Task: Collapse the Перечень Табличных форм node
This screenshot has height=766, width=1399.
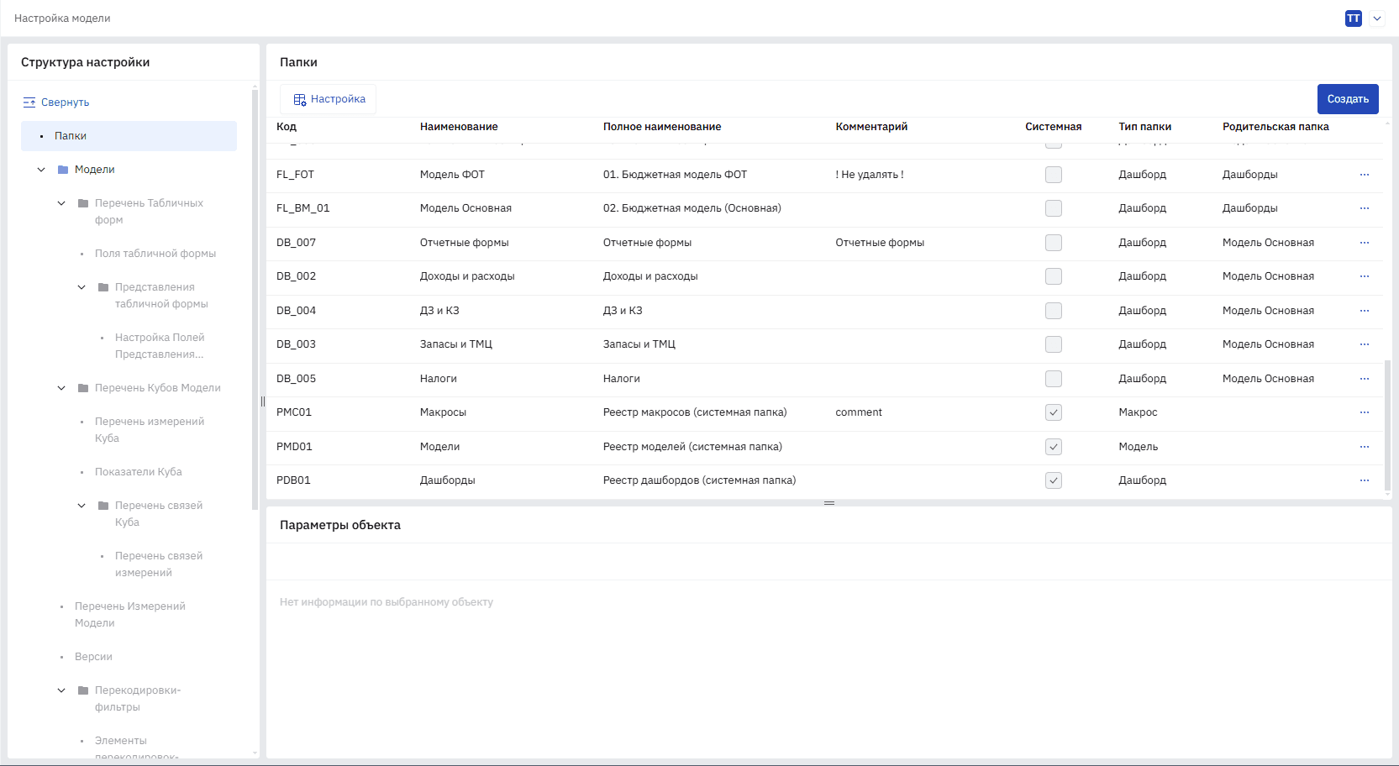Action: [61, 203]
